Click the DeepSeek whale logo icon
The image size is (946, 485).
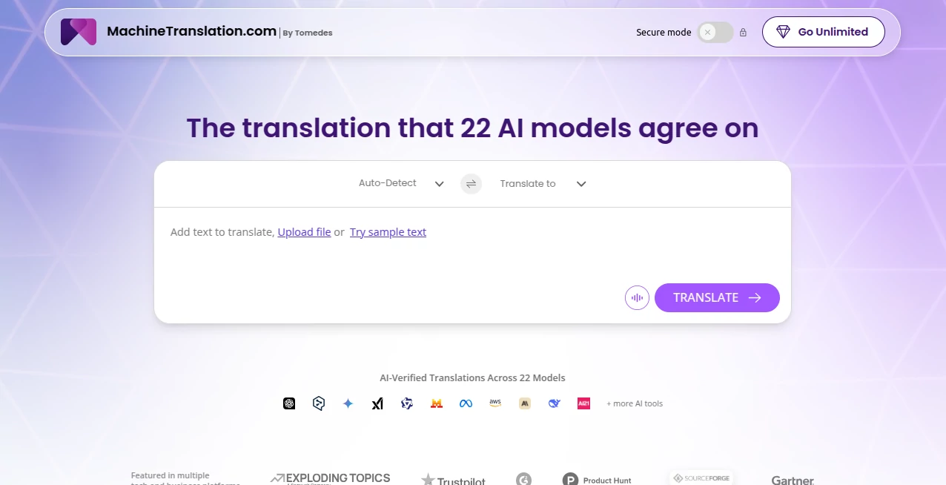click(555, 403)
